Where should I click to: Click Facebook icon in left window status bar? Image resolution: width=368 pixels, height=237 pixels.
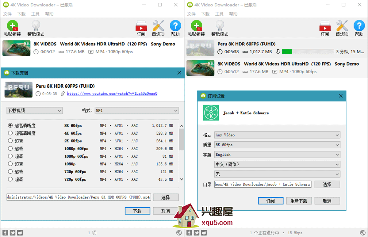[5, 233]
